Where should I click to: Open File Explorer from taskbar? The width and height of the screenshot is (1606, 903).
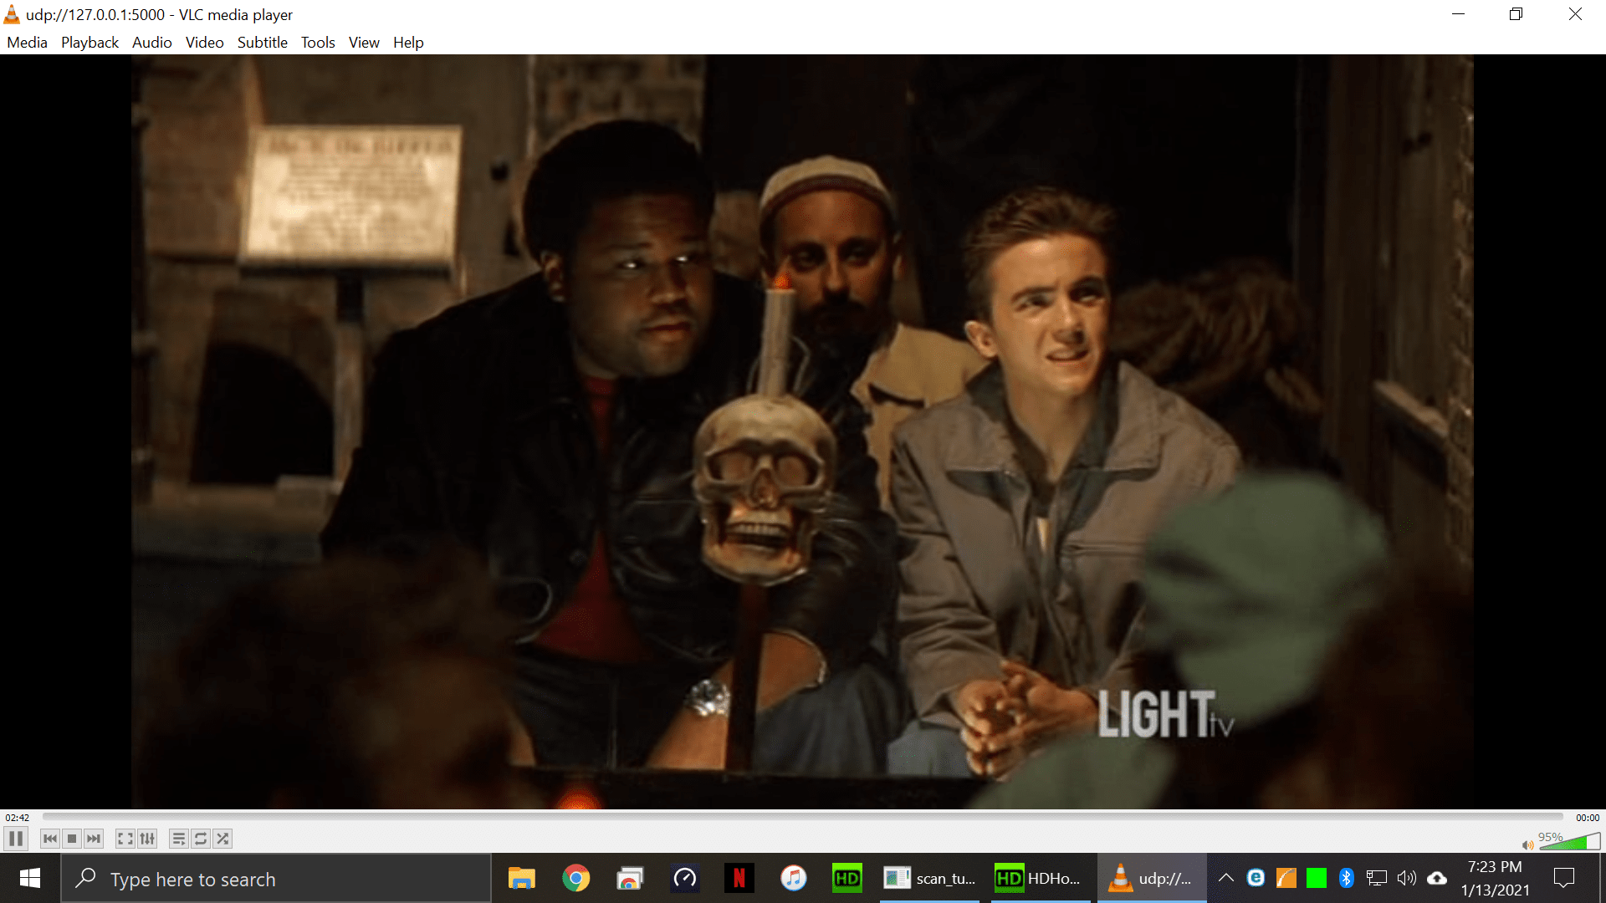coord(521,878)
